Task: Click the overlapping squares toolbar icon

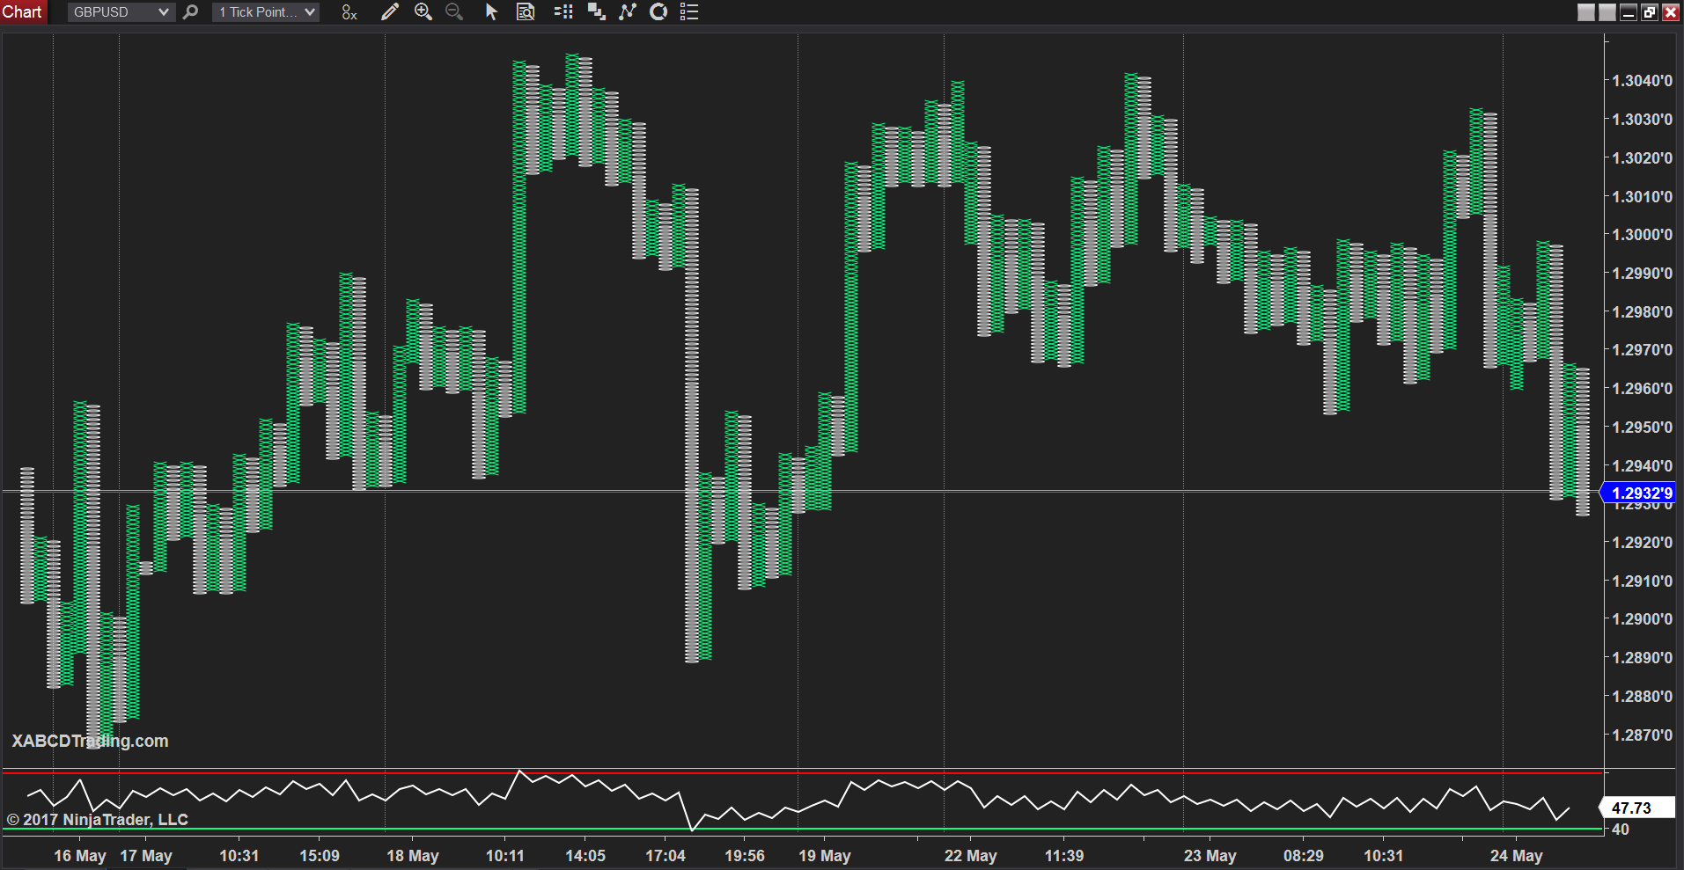Action: coord(596,12)
